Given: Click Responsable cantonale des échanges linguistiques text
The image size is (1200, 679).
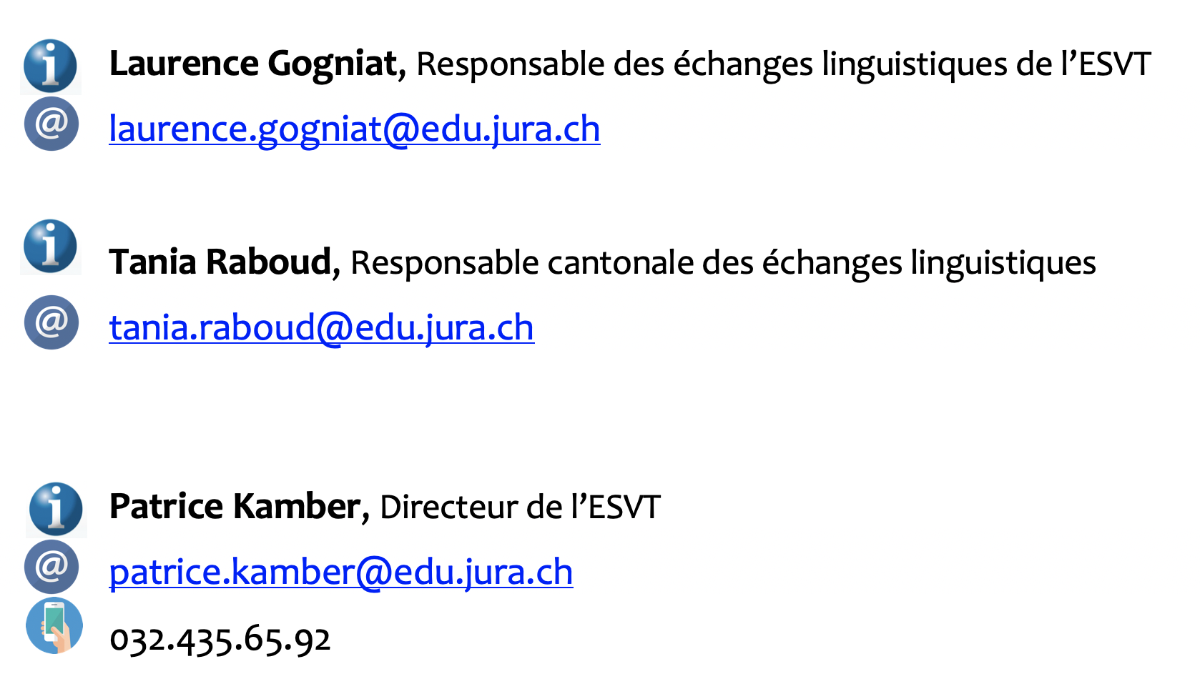Looking at the screenshot, I should 723,263.
